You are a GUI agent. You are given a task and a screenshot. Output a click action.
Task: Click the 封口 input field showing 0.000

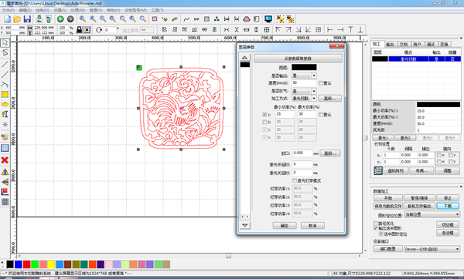coord(302,153)
